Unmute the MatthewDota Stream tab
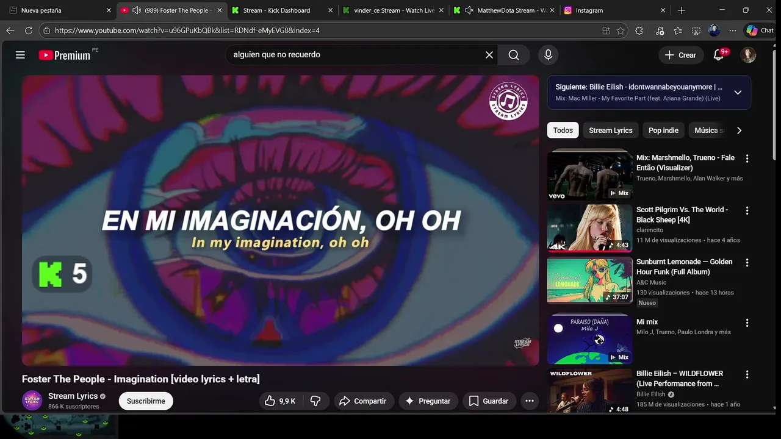 point(469,10)
